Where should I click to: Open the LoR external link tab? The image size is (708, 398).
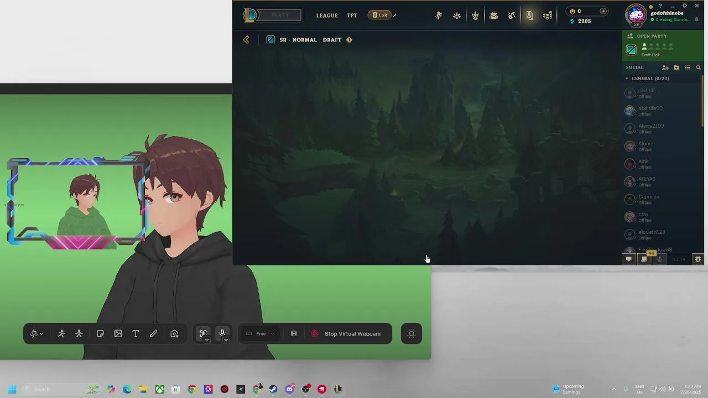coord(382,15)
